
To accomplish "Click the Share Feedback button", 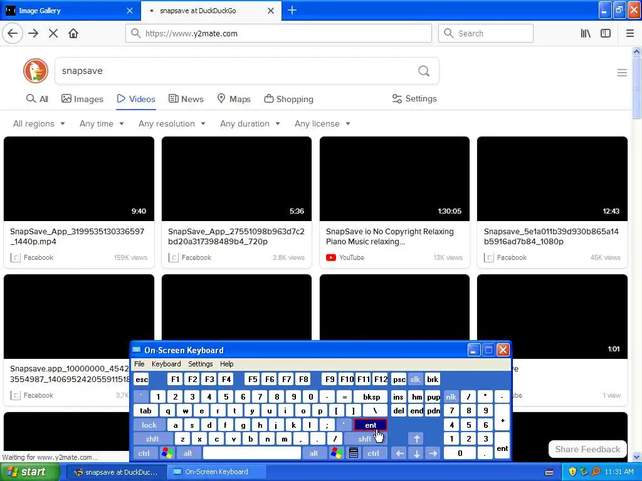I will pos(587,449).
